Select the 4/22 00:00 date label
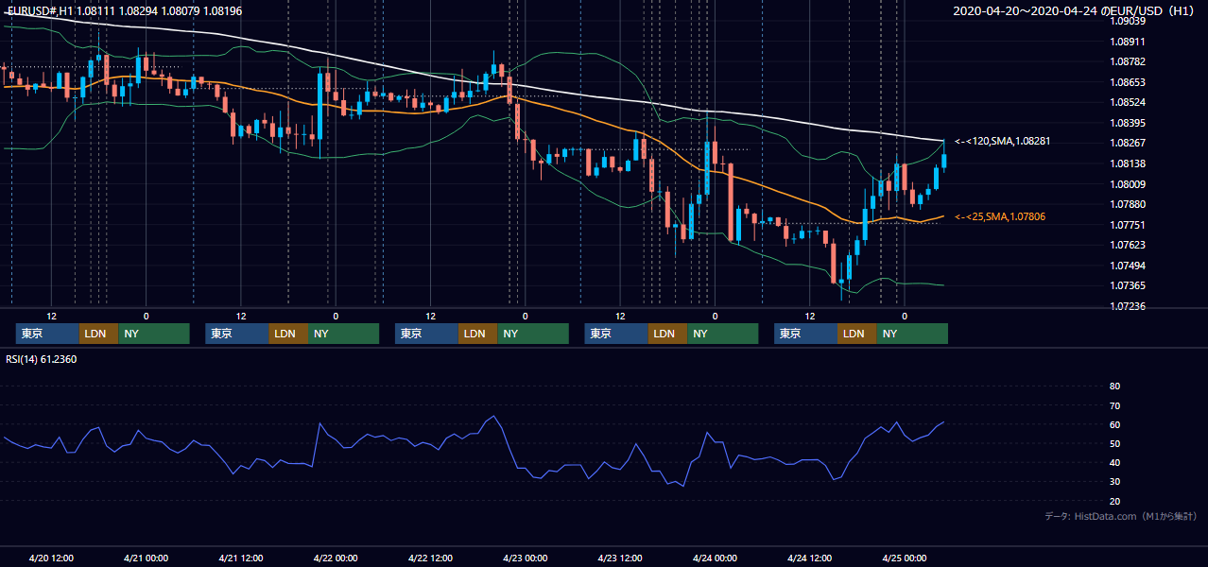Viewport: 1208px width, 567px height. point(336,558)
